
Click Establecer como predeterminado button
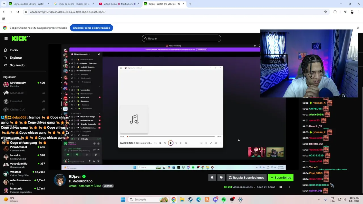(x=91, y=28)
